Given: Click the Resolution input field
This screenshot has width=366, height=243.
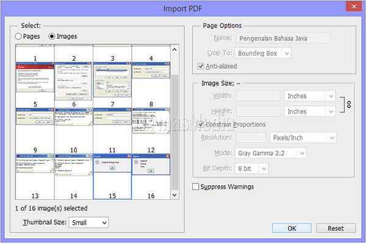Looking at the screenshot, I should pyautogui.click(x=251, y=138).
